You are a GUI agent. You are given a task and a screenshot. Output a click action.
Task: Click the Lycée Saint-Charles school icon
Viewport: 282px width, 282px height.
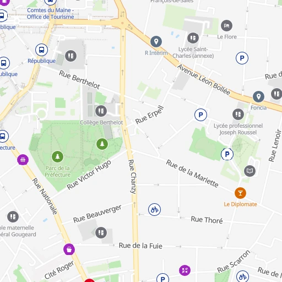coord(193,38)
